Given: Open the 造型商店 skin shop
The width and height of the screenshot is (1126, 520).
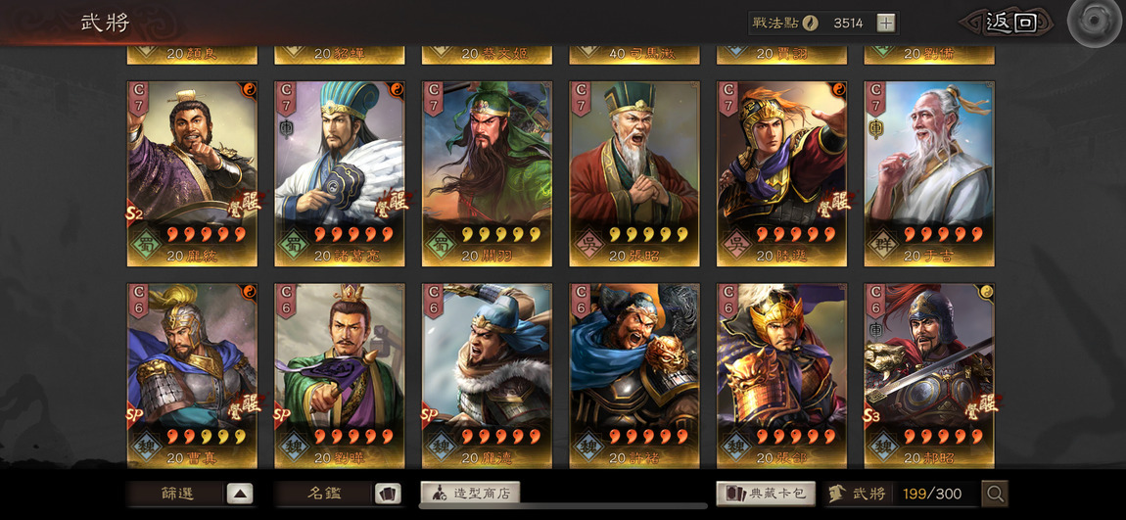Looking at the screenshot, I should coord(470,493).
